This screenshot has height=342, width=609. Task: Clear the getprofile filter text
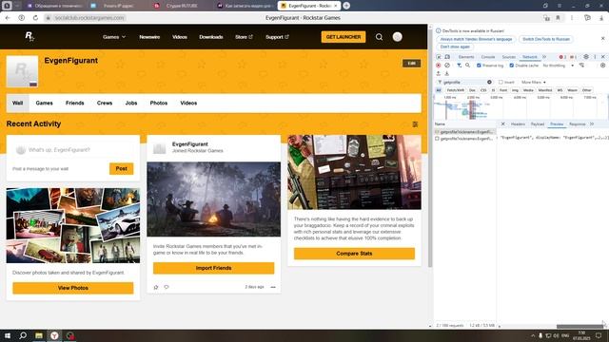pos(489,83)
